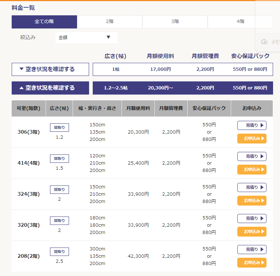
Task: Open the 金額 filter dropdown
Action: pos(87,38)
